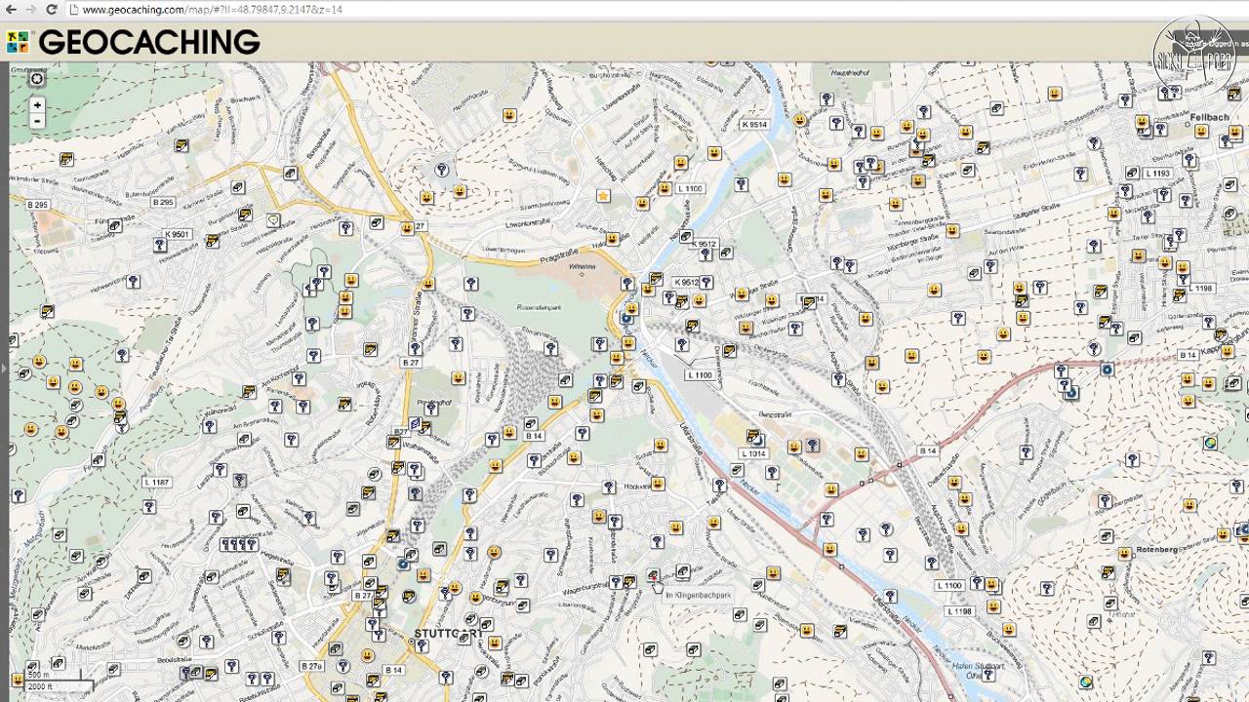Open the traditional cache left of L 1193
The width and height of the screenshot is (1249, 702).
click(x=1131, y=174)
